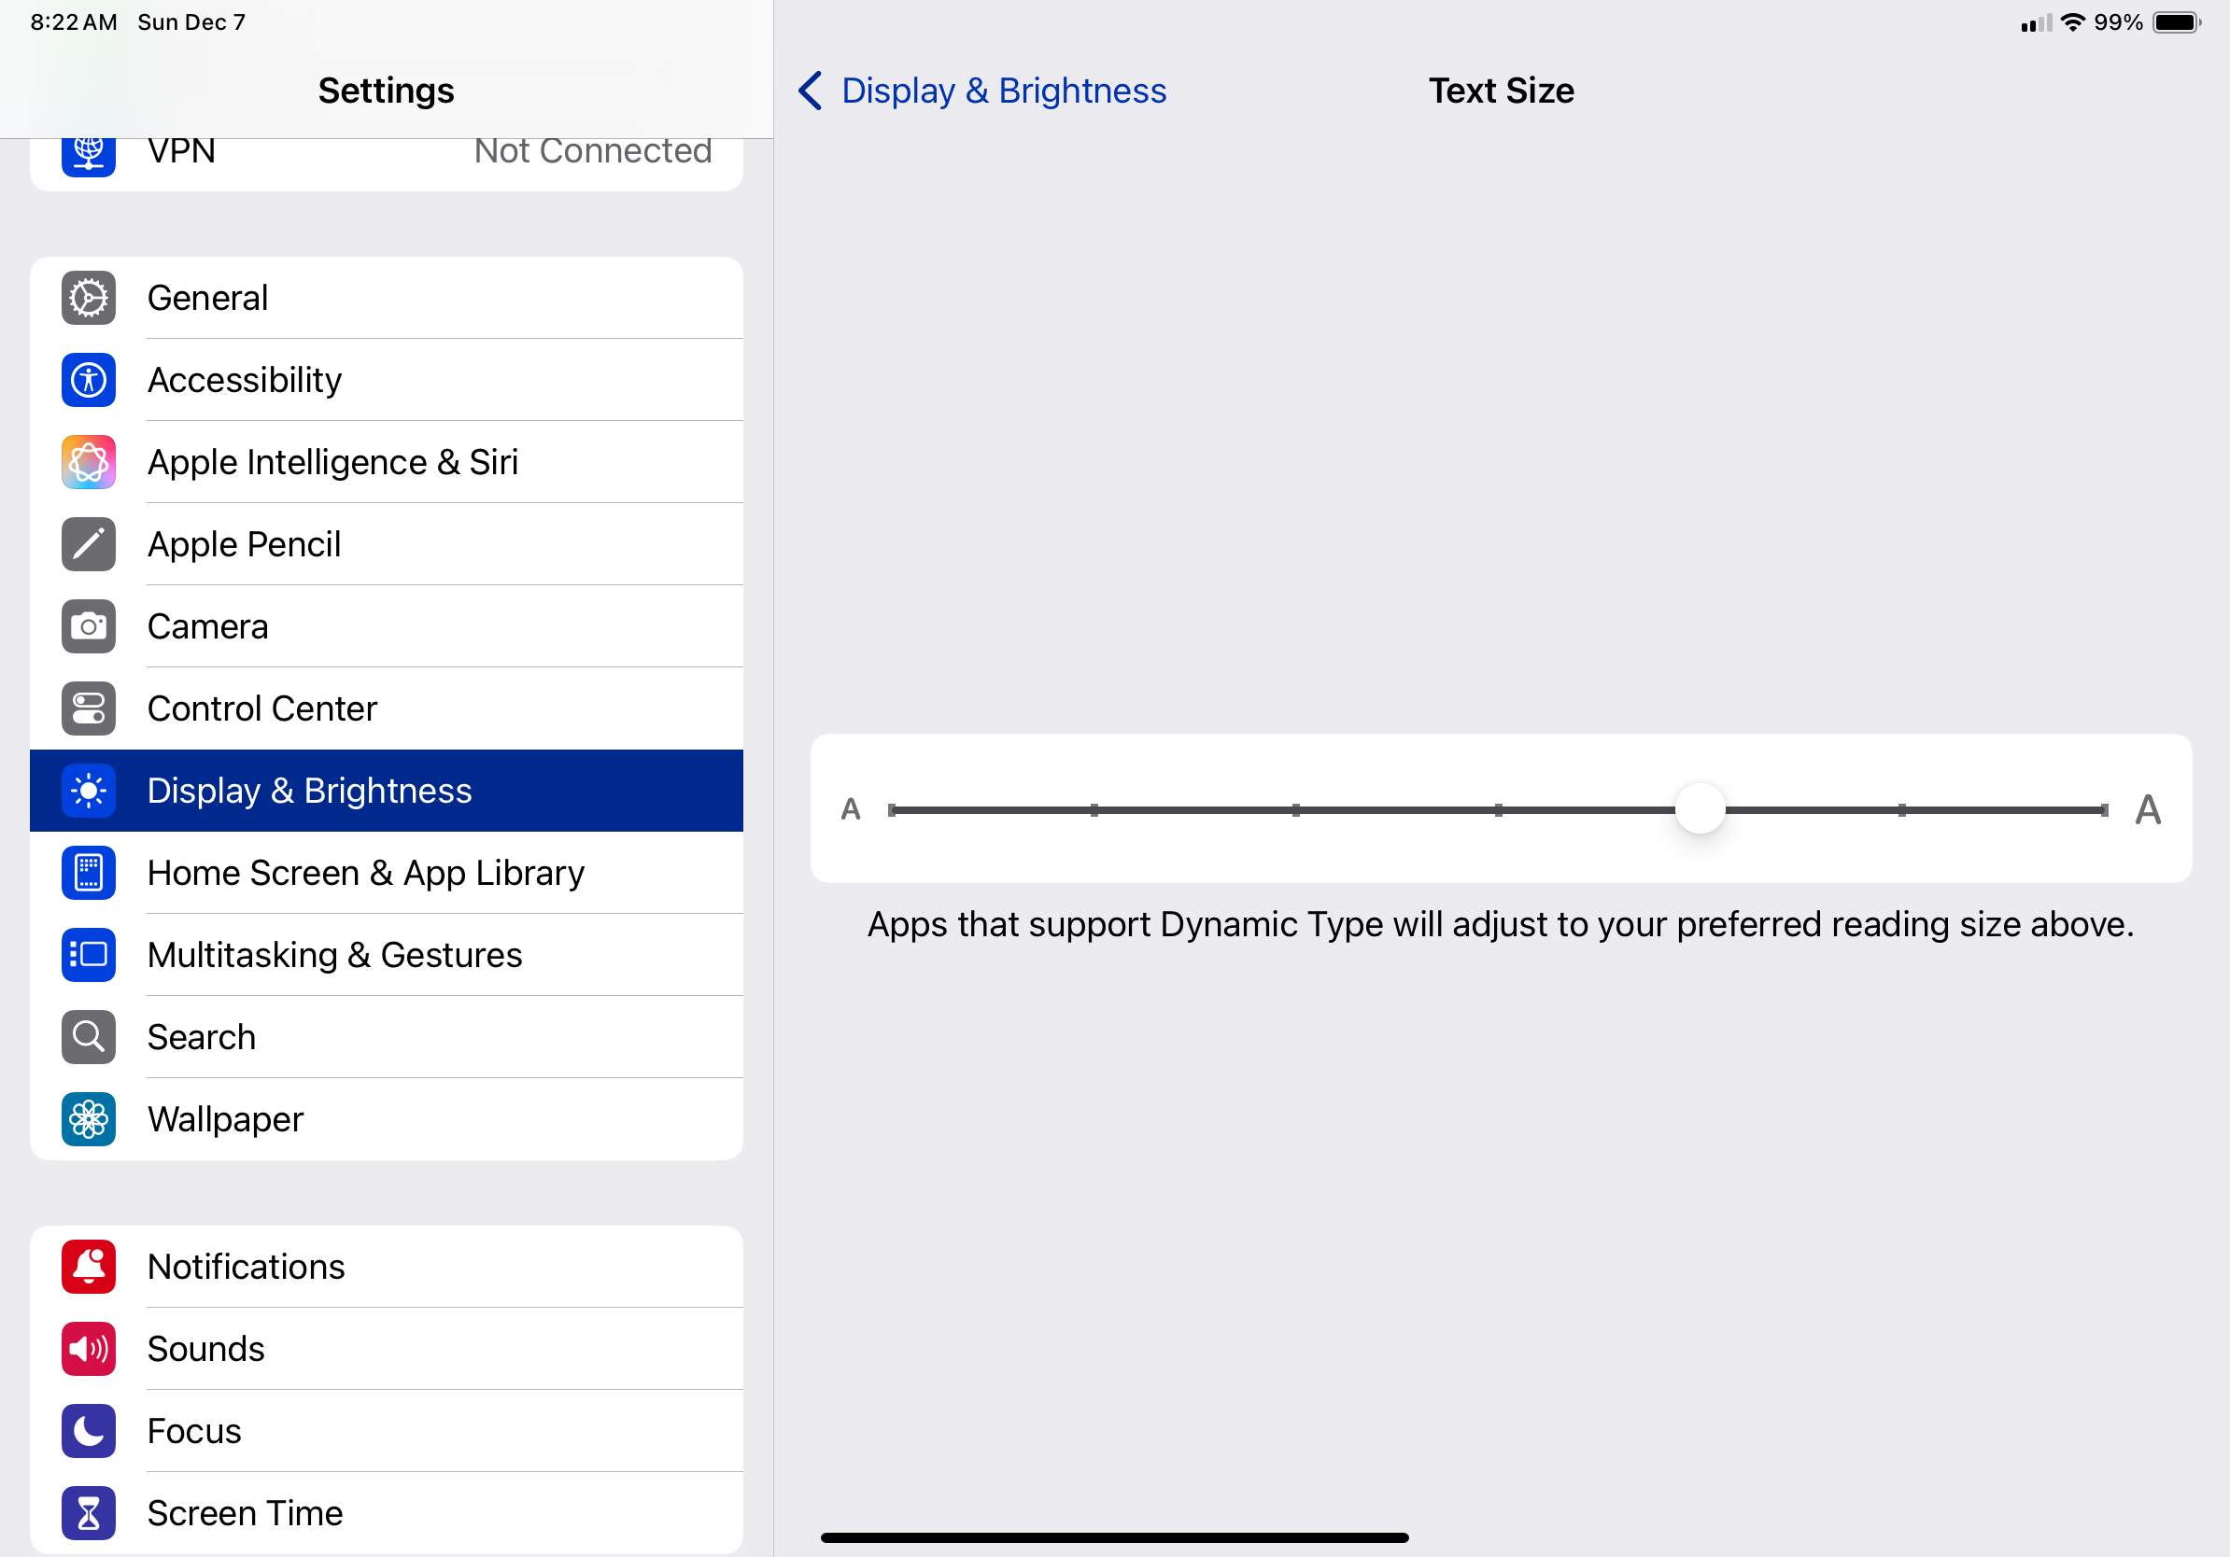2230x1557 pixels.
Task: Tap the Apple Pencil icon
Action: (x=89, y=544)
